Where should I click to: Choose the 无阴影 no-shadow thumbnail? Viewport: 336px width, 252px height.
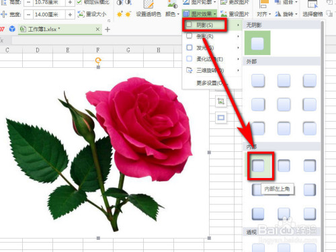pos(257,43)
